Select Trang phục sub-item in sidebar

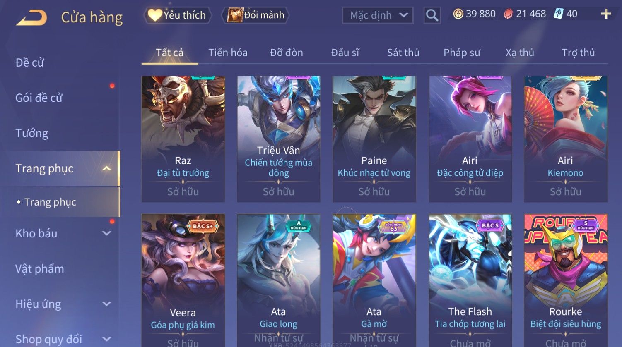pyautogui.click(x=50, y=202)
